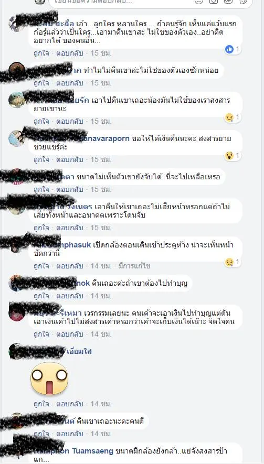Screen dimensions: 264x464
Task: Click the emoji icon in reply box
Action: click(199, 1)
